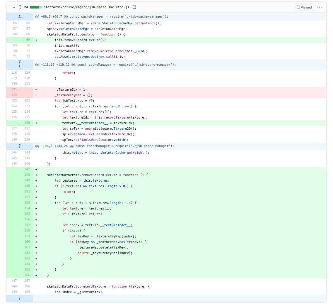Open the platforms/native/engine/jsb-spine-skeleton.js file link
Viewport: 333px width, 304px height.
[x=86, y=7]
